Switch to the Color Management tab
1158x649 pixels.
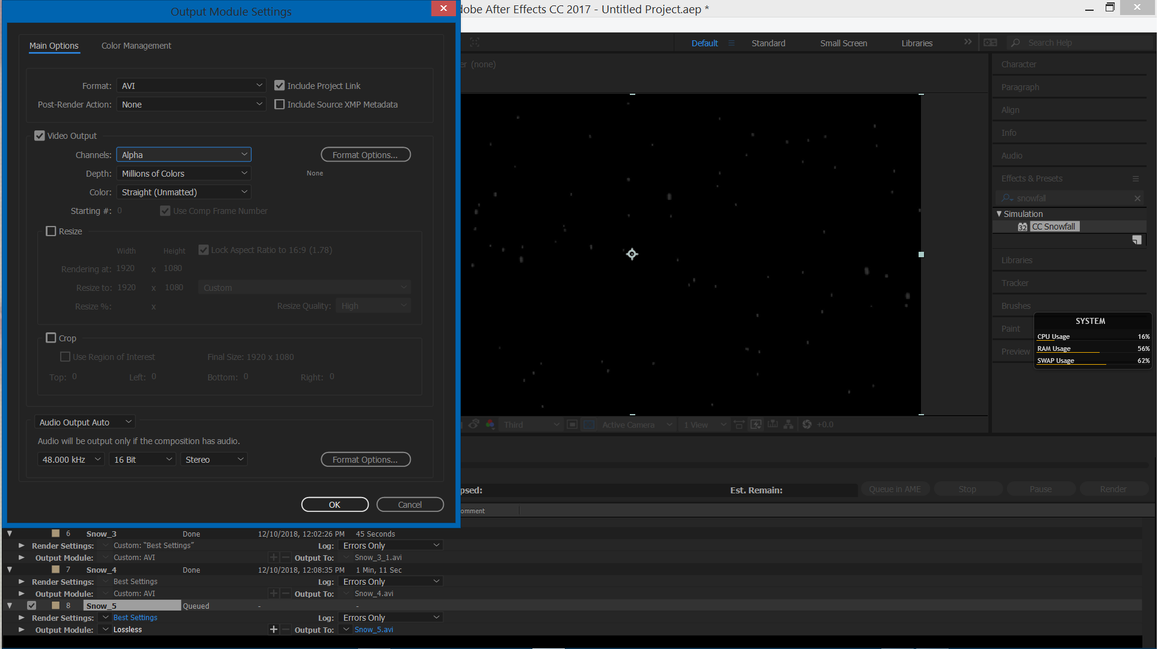(x=136, y=46)
